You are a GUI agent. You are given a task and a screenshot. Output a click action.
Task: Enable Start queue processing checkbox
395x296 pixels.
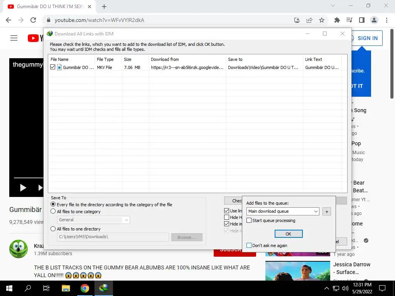249,220
